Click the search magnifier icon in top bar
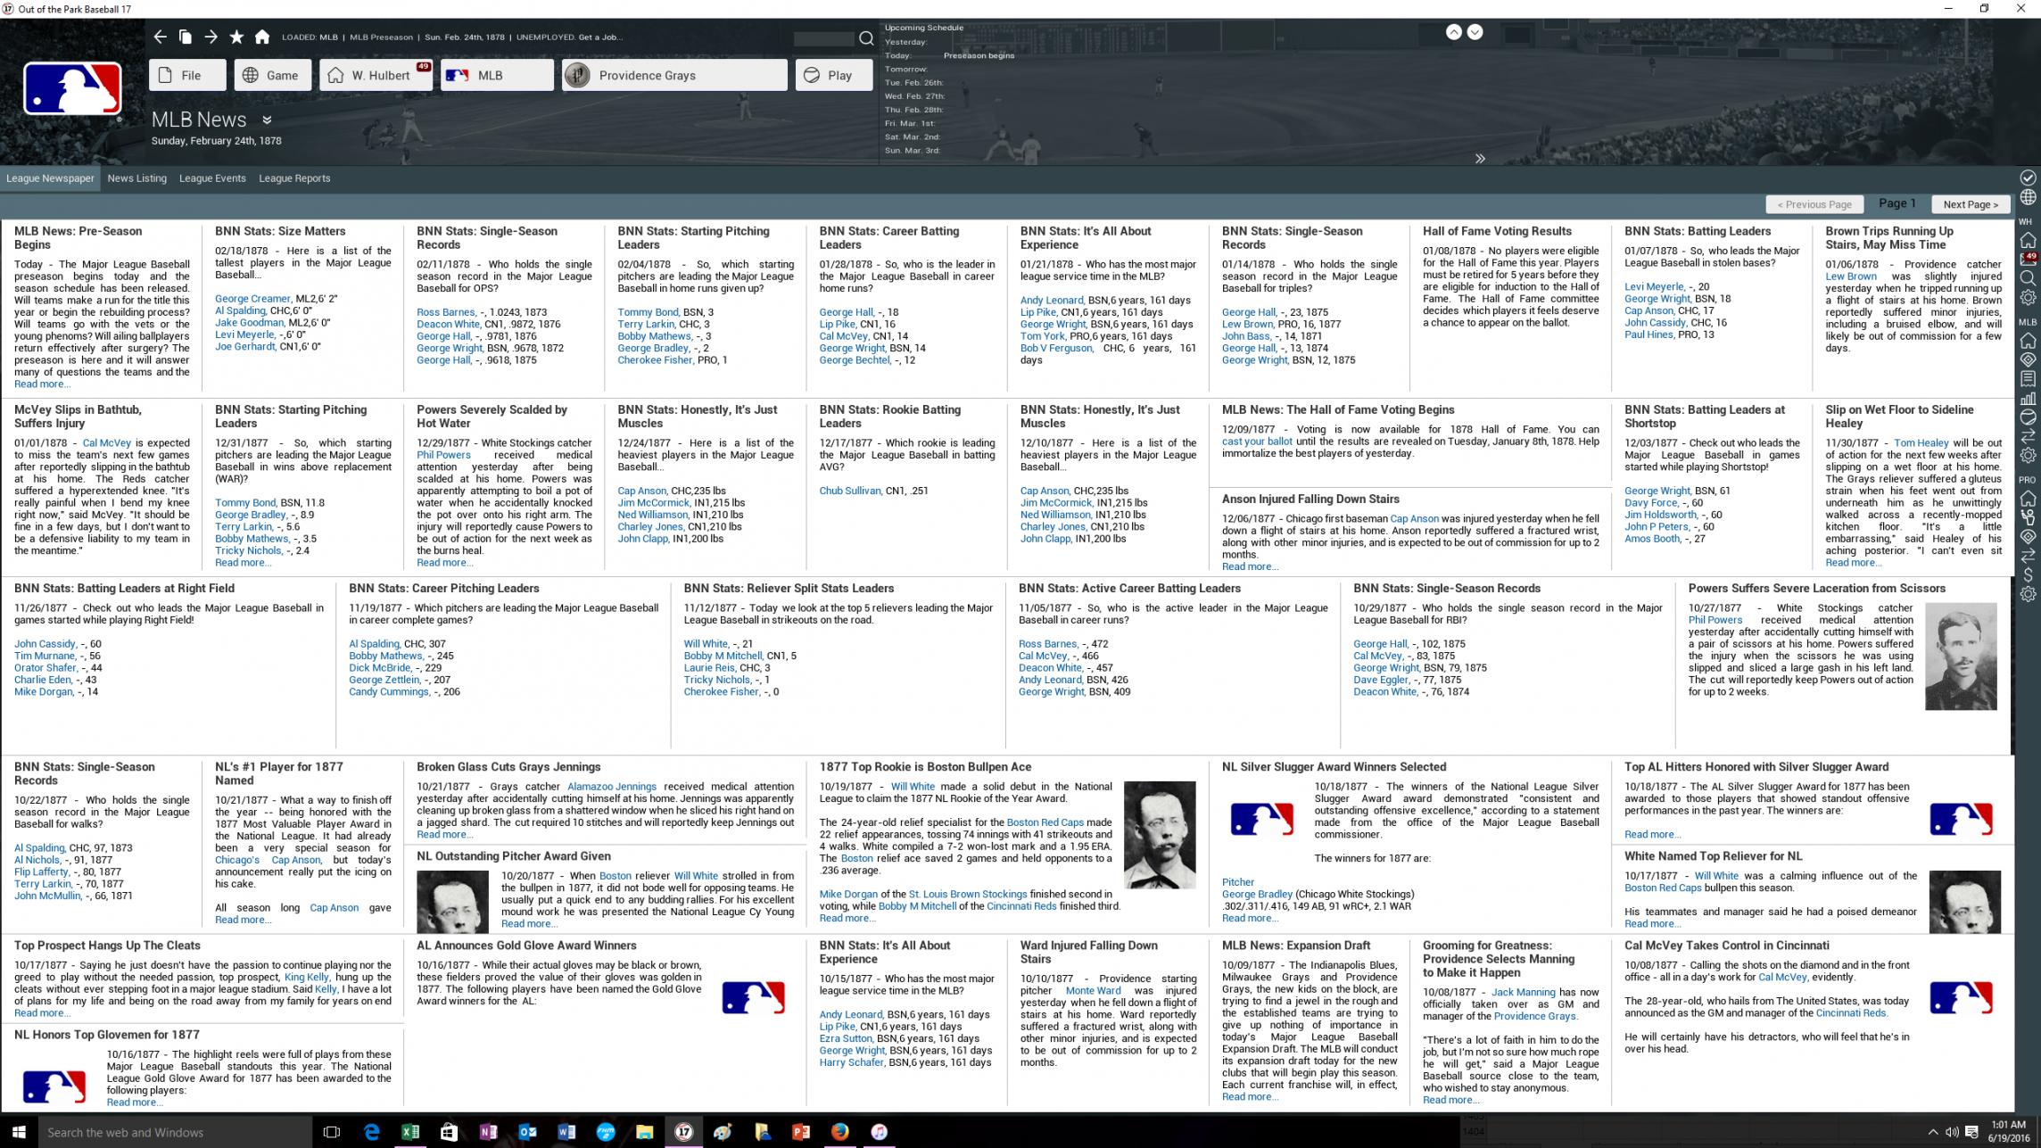 [866, 37]
